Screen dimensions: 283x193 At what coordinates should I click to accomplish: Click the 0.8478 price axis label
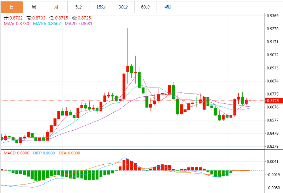point(272,133)
